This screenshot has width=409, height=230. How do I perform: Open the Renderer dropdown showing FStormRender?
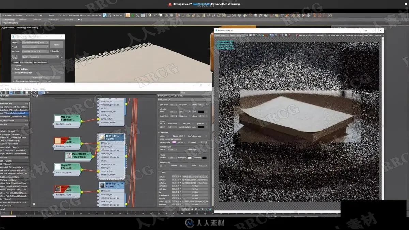click(x=35, y=51)
